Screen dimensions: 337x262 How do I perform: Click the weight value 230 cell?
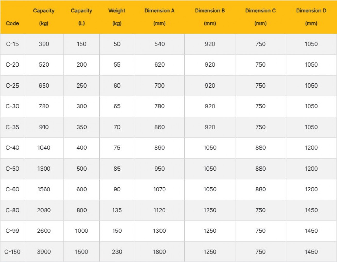(x=117, y=252)
